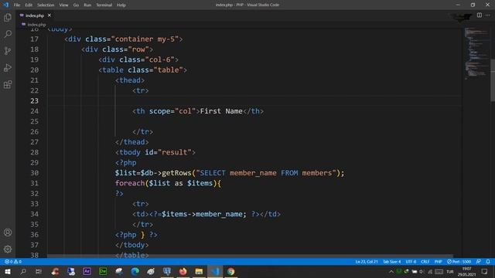
Task: Open the Extensions view
Action: point(8,84)
